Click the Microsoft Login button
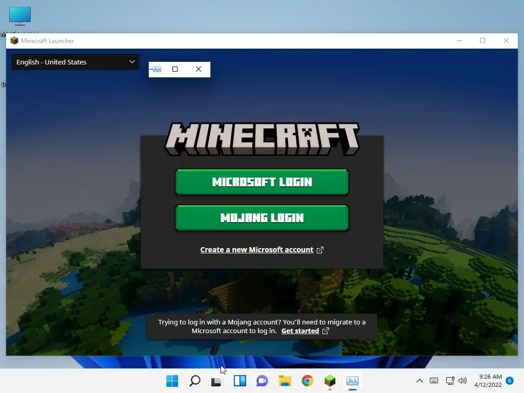524x393 pixels. pyautogui.click(x=261, y=182)
